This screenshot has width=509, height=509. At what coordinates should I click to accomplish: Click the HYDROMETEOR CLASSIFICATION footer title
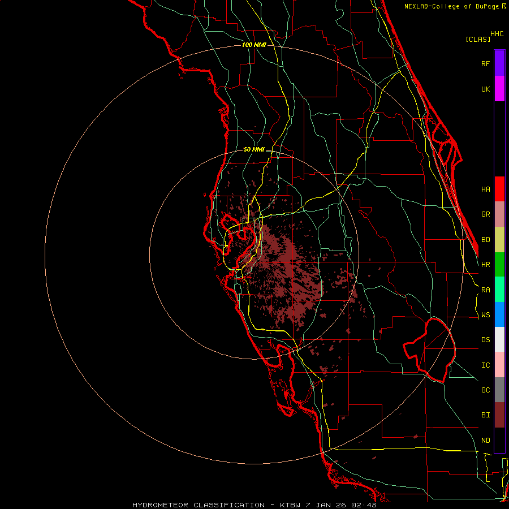(199, 505)
